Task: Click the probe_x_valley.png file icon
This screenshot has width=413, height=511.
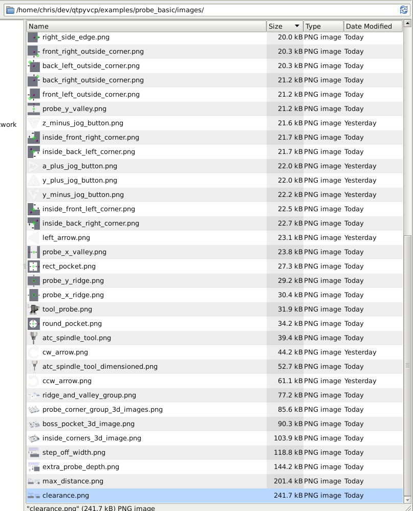Action: (x=34, y=252)
